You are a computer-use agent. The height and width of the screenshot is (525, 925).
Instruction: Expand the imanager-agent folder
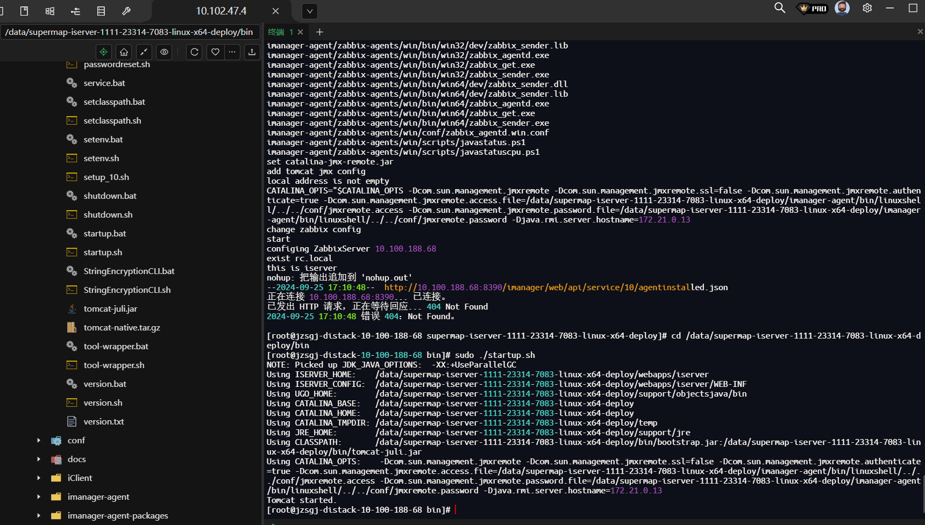point(39,497)
